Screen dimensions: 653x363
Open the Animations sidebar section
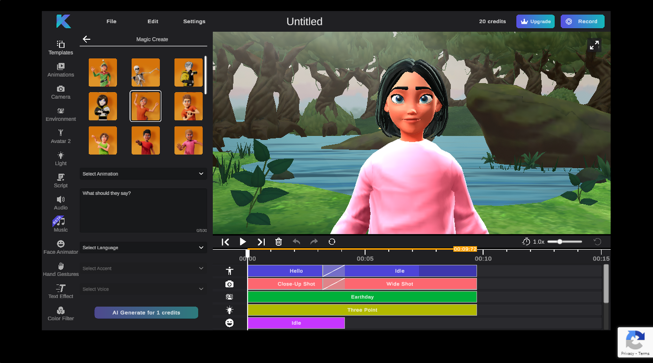point(61,70)
